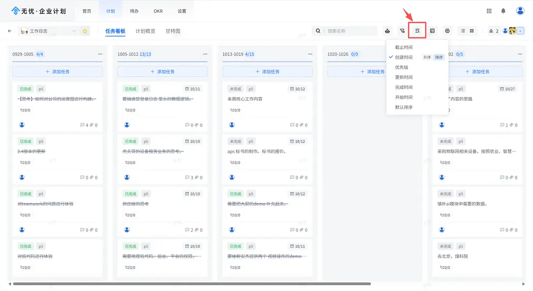Expand subtasks 0/0 on 供应链的思考 card
533x291 pixels.
tap(130, 215)
